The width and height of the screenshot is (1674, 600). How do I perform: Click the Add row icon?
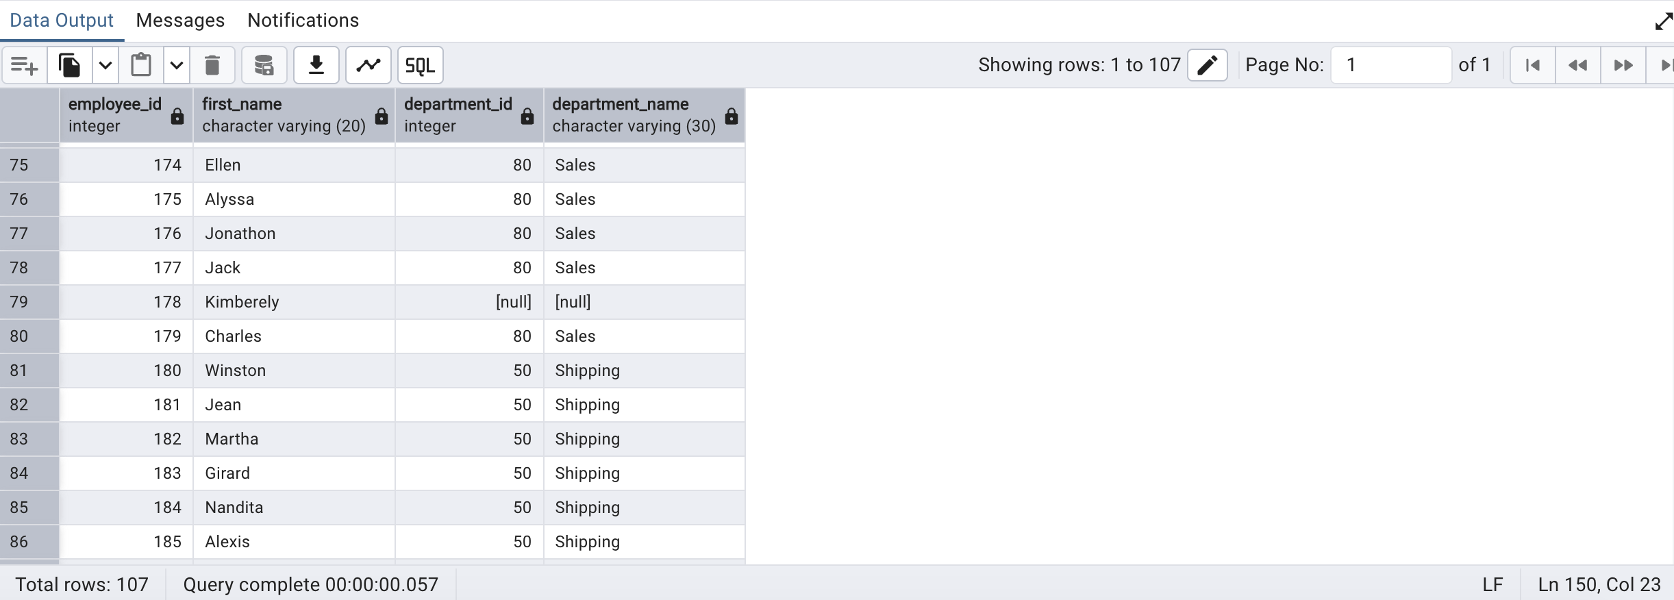25,66
